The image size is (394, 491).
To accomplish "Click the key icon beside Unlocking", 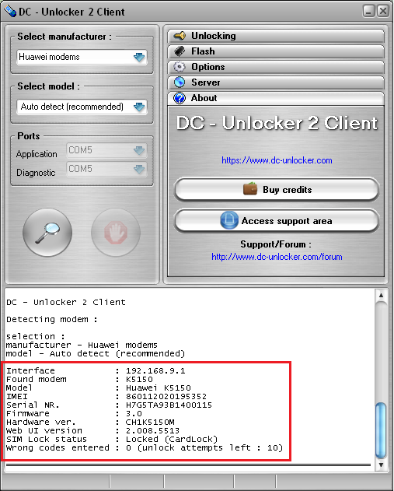I will coord(180,36).
